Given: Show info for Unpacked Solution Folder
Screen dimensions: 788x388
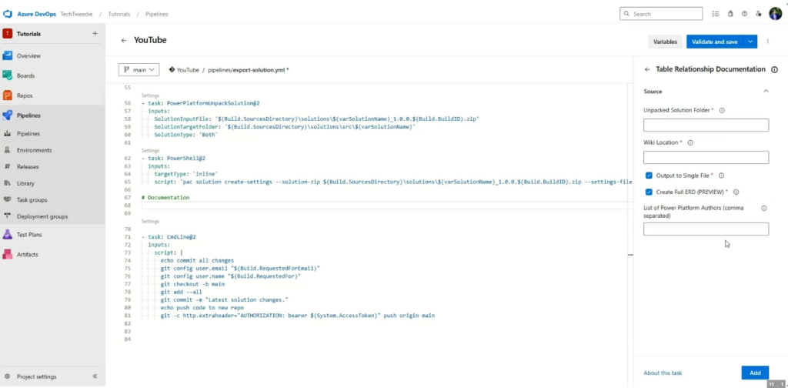Looking at the screenshot, I should [722, 110].
